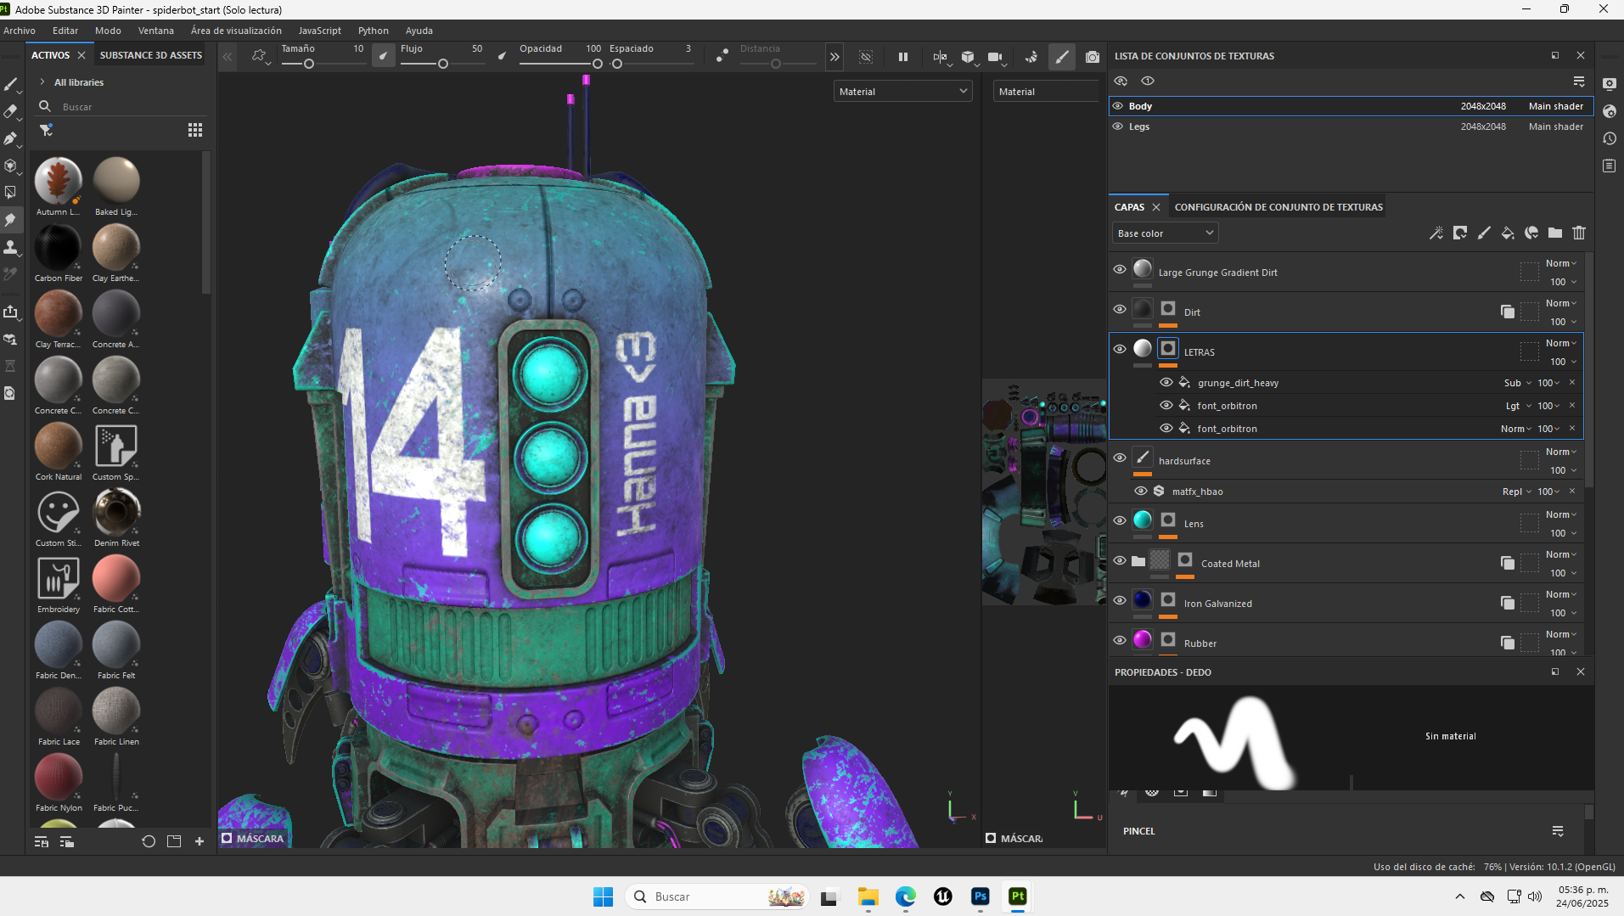Screen dimensions: 1624x916
Task: Hide the Lens layer
Action: coord(1120,520)
